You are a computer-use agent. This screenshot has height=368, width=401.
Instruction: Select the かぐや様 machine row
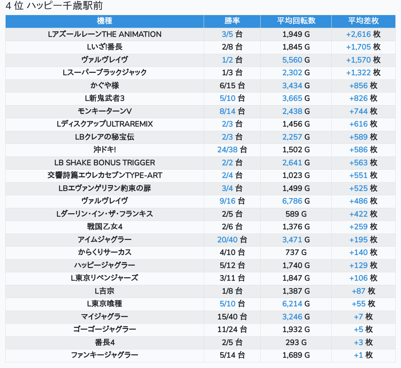point(104,85)
